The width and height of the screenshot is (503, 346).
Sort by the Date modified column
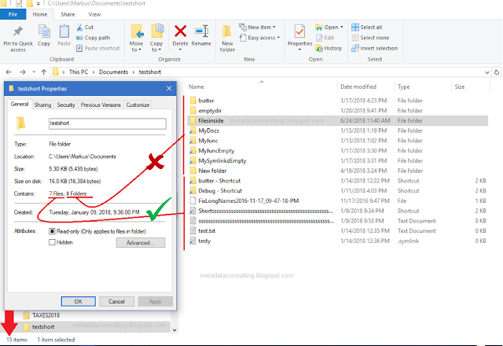tap(358, 86)
